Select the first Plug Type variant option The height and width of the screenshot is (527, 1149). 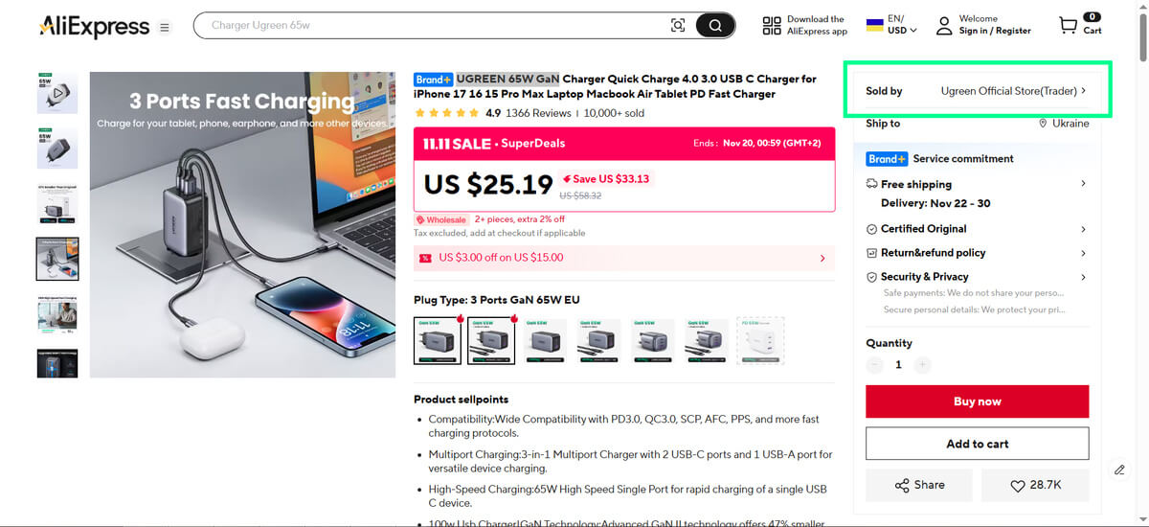pos(438,340)
